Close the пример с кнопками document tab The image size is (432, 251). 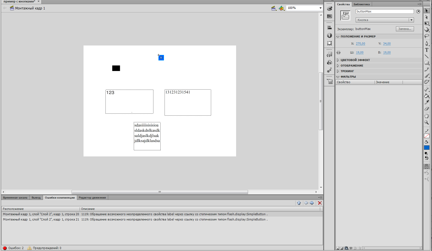click(39, 1)
